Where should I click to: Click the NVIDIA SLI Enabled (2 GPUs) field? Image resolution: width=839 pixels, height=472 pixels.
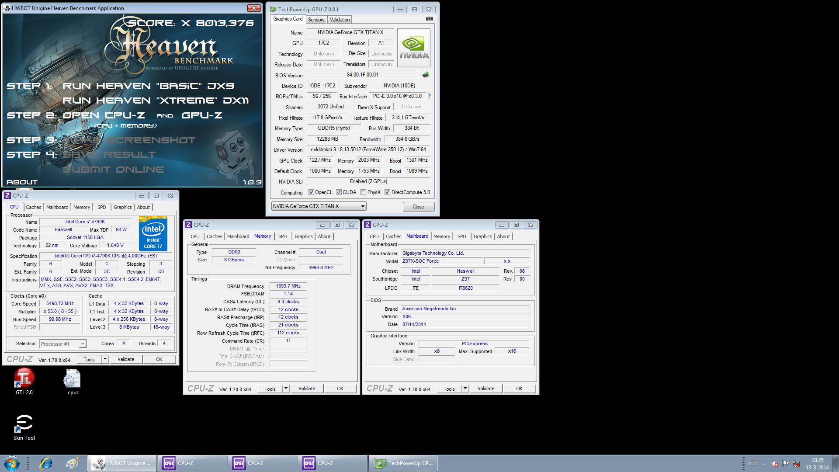(x=368, y=181)
